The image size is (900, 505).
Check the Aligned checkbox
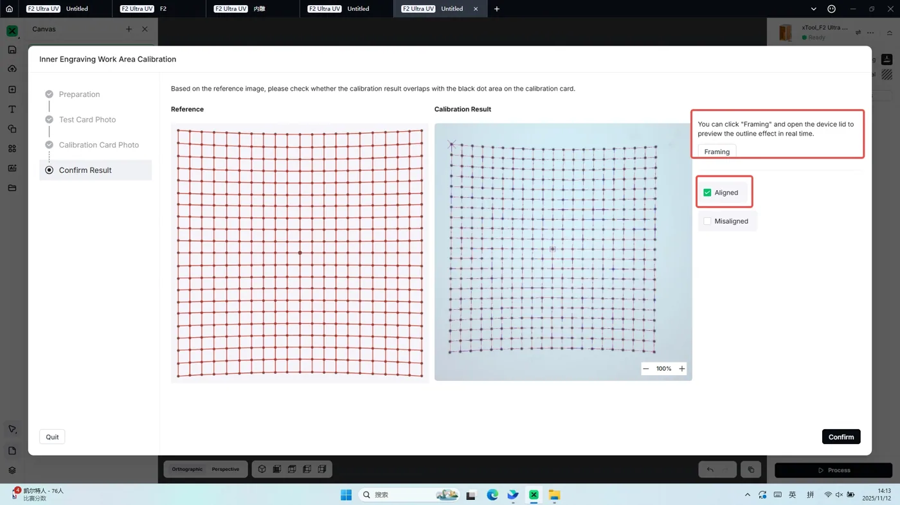707,193
